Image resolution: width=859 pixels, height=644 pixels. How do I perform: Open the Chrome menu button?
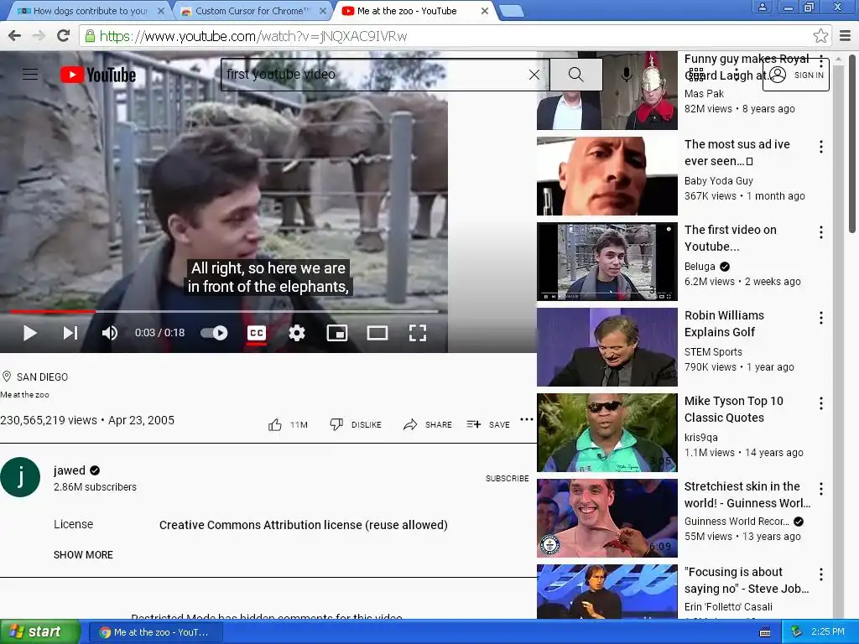pos(845,36)
